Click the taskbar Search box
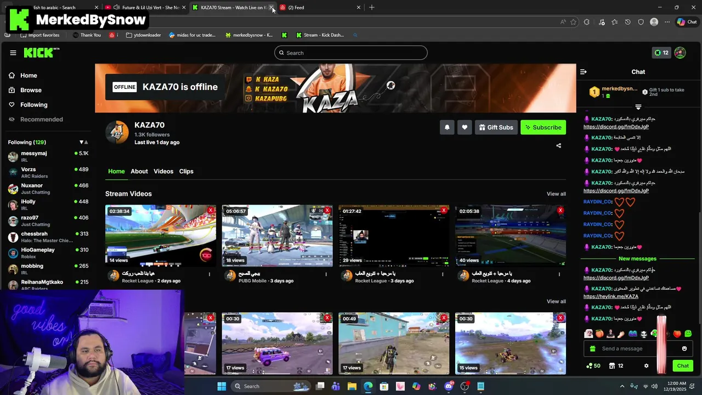Image resolution: width=702 pixels, height=395 pixels. coord(270,386)
